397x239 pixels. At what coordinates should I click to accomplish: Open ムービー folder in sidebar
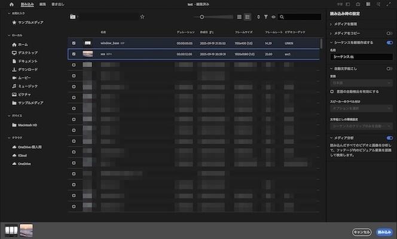click(x=23, y=78)
